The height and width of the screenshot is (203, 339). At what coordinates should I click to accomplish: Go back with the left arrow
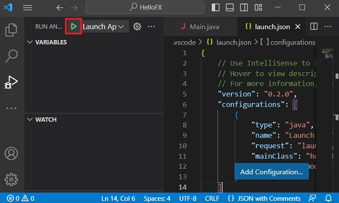[x=60, y=8]
